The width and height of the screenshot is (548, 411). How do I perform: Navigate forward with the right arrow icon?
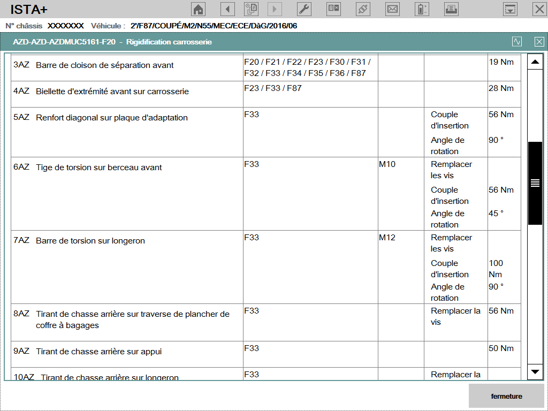pos(275,9)
